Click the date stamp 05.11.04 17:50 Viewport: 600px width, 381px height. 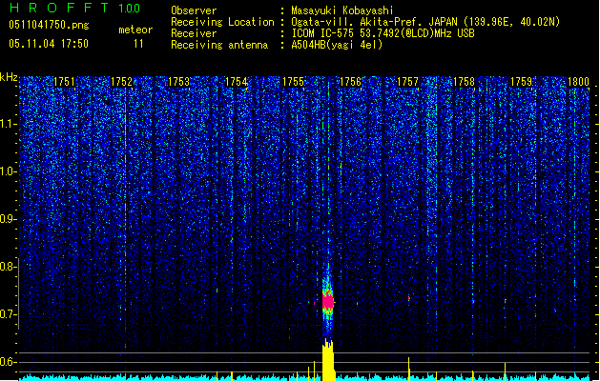pos(49,44)
